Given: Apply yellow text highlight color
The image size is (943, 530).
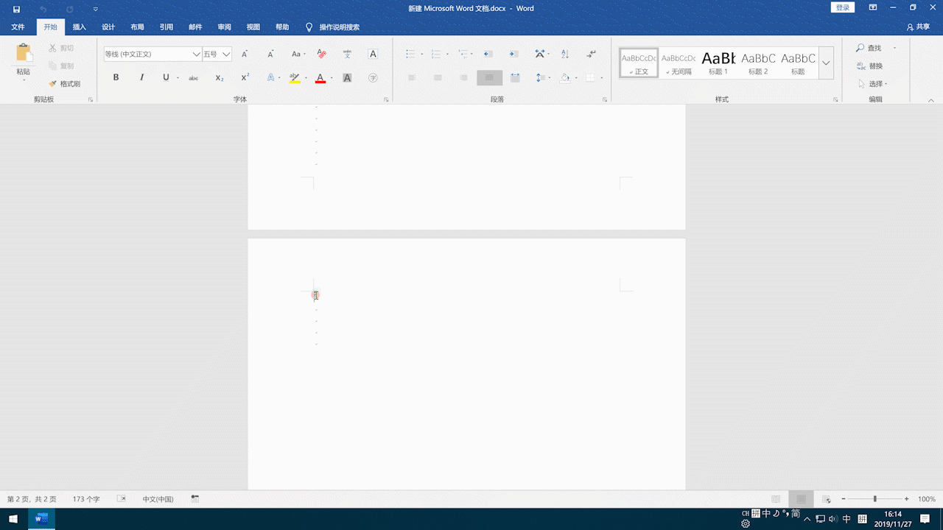Looking at the screenshot, I should click(x=294, y=77).
